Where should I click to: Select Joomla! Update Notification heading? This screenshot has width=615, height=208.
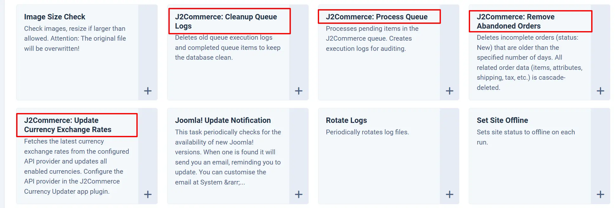tap(223, 120)
